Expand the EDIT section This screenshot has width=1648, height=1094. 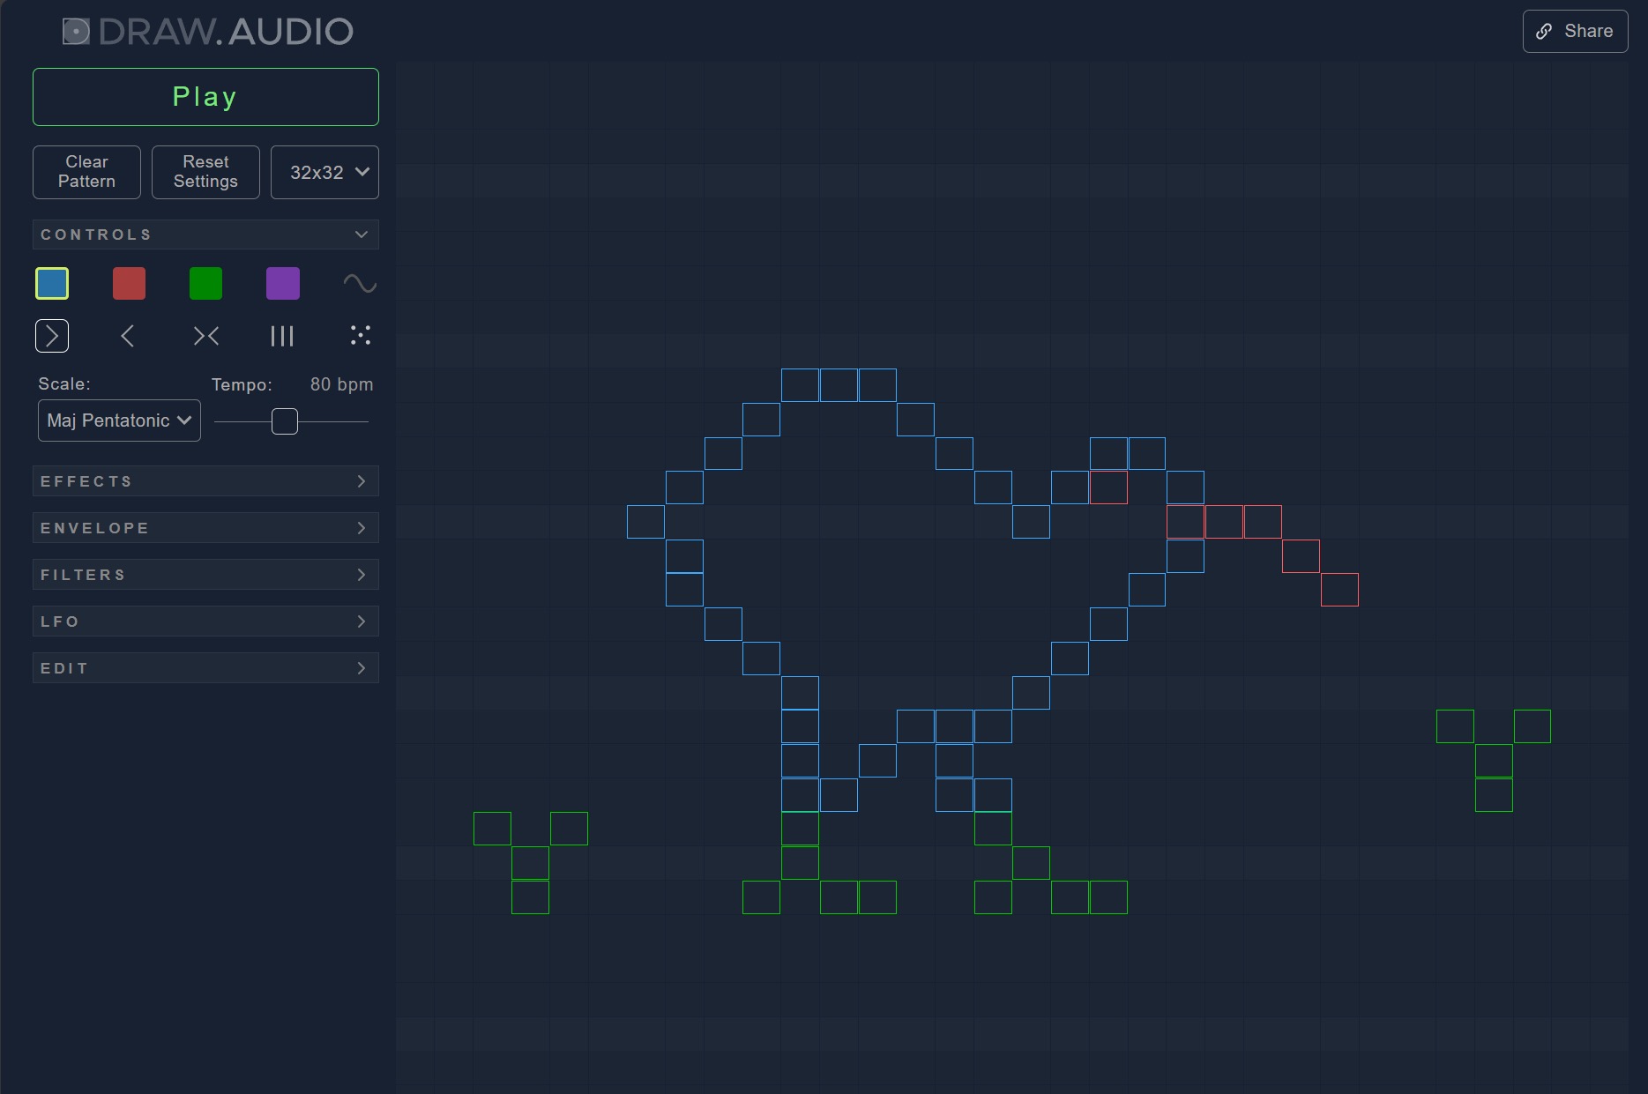(x=205, y=668)
